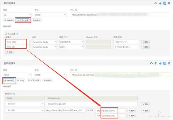The height and width of the screenshot is (120, 173).
Task: Edit the uin=o0{{new_uin}} cookie field
Action: coord(111,116)
